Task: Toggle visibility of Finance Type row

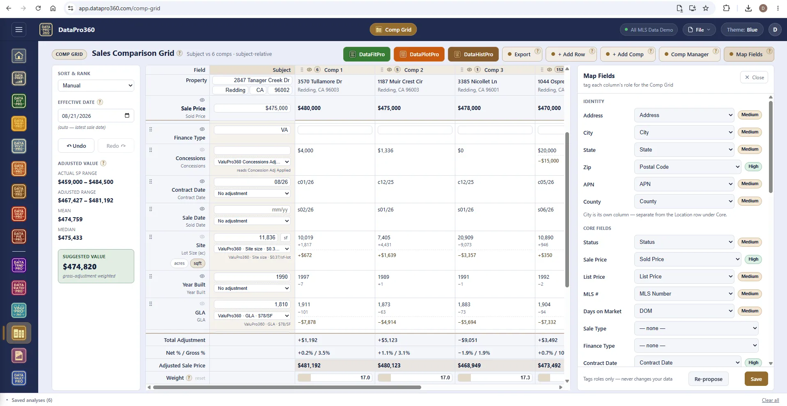Action: tap(202, 129)
